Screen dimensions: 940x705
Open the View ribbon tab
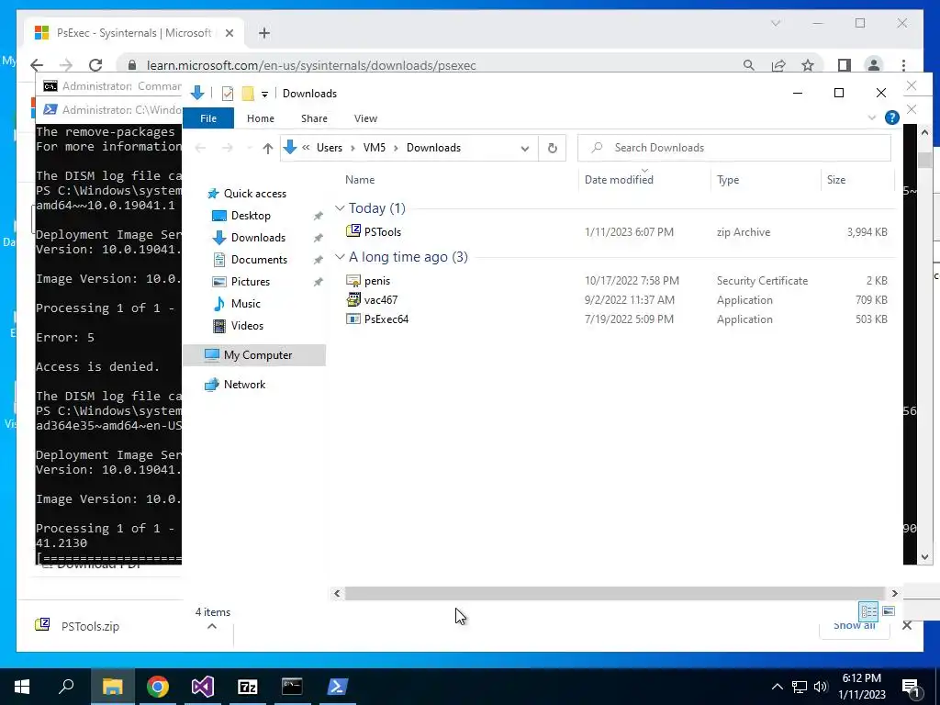[x=365, y=118]
